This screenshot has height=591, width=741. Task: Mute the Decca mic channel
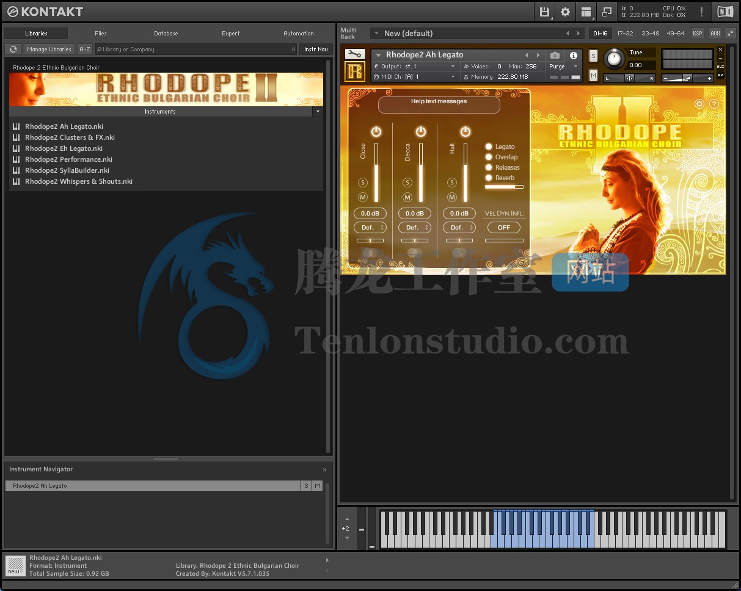click(x=407, y=197)
